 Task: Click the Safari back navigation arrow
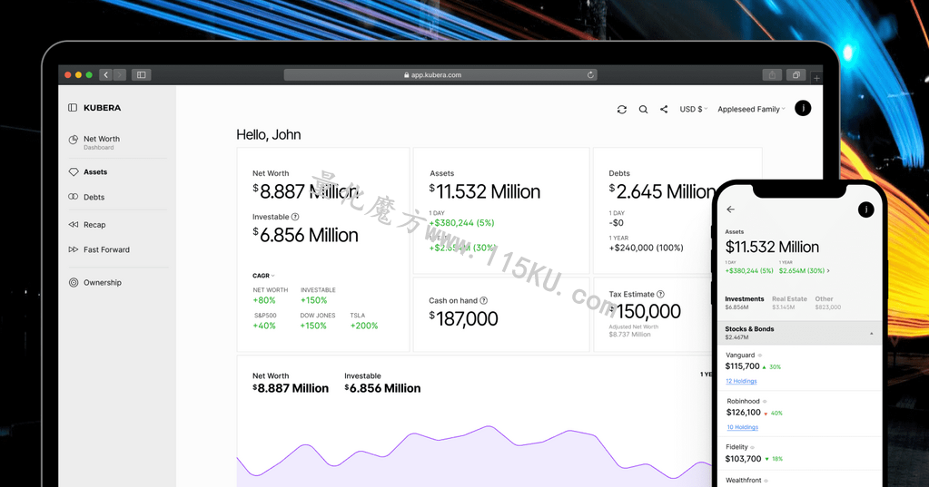pyautogui.click(x=106, y=74)
